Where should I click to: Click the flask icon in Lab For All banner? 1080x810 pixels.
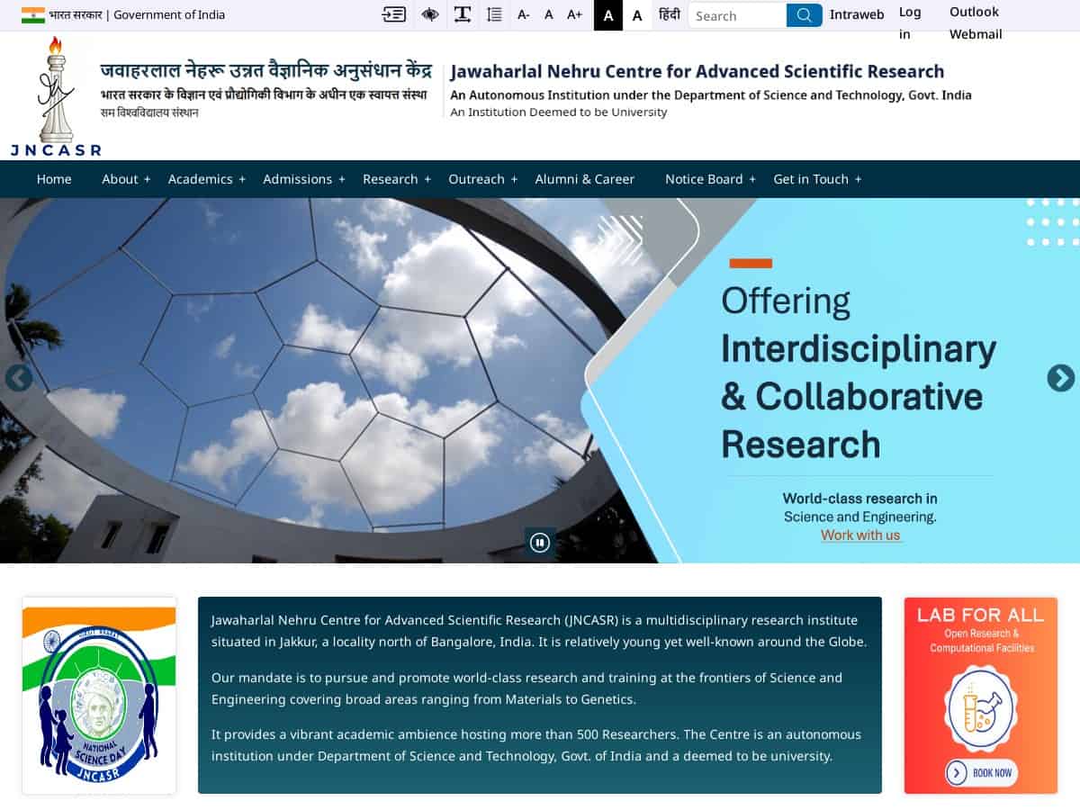pyautogui.click(x=981, y=708)
